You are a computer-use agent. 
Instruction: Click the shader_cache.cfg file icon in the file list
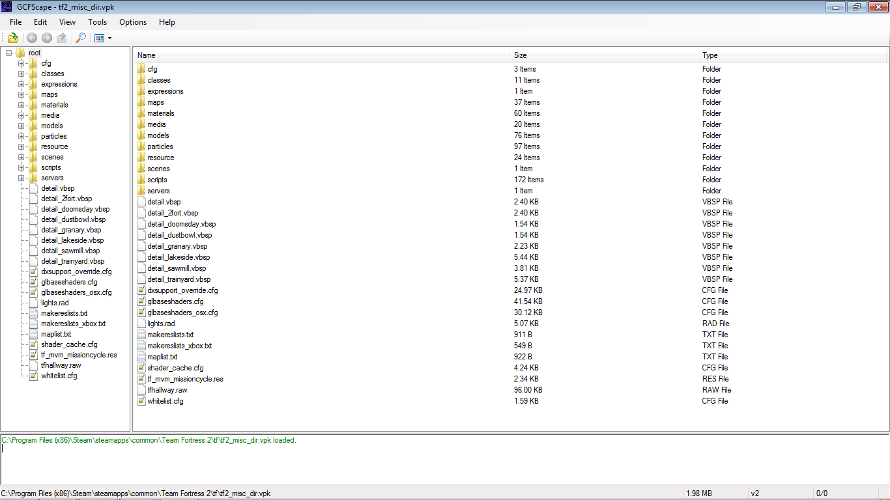141,368
